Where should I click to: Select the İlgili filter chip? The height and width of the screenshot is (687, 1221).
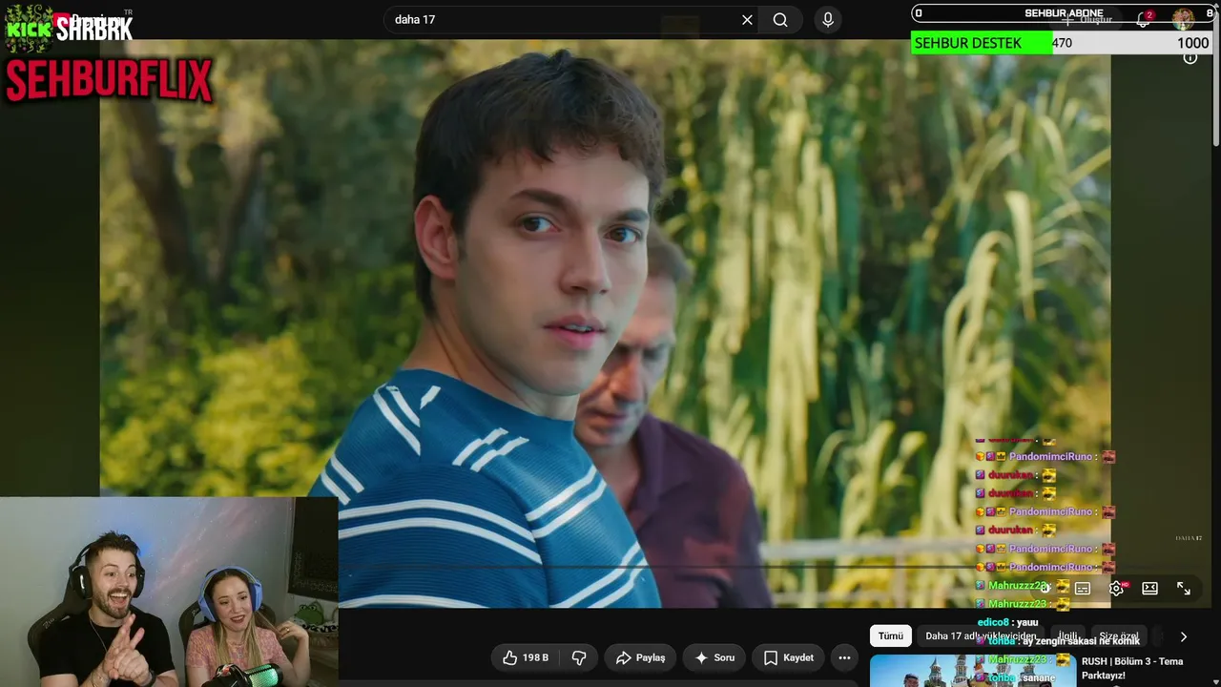[1066, 636]
